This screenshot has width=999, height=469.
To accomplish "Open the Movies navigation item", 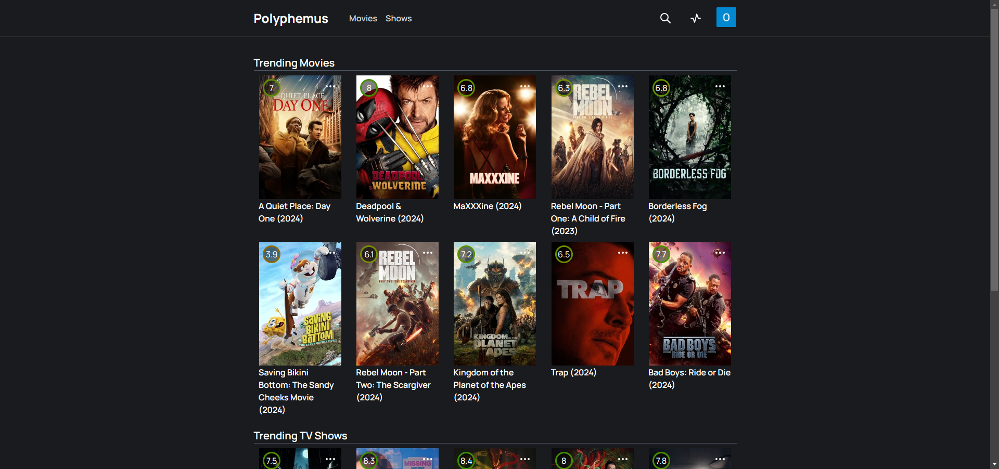I will pyautogui.click(x=363, y=18).
